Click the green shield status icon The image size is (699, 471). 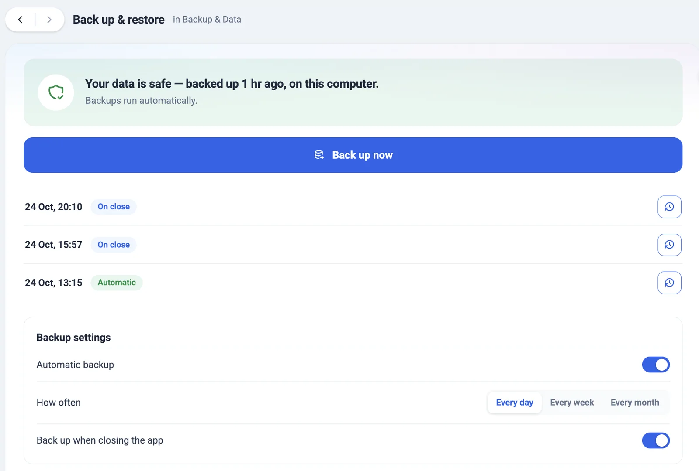click(x=56, y=92)
